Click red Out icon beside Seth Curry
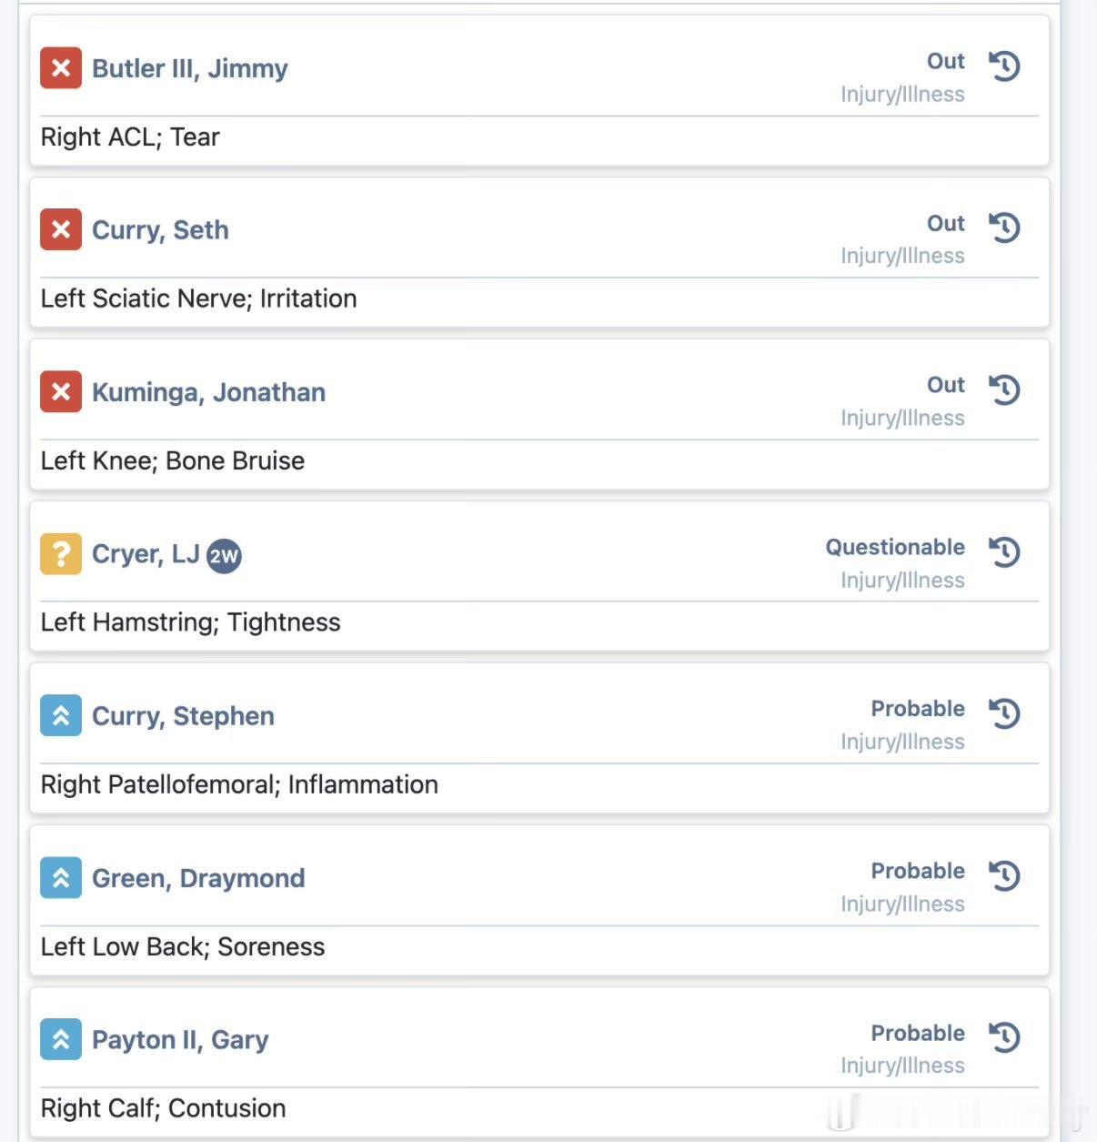The image size is (1097, 1142). (x=61, y=230)
